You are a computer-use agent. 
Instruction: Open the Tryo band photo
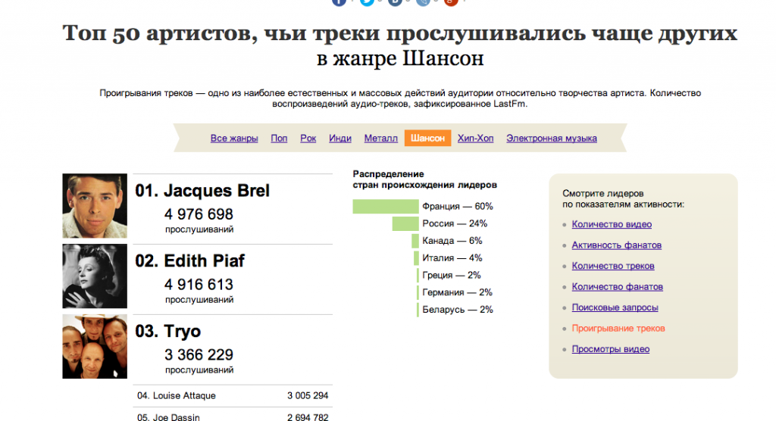95,346
